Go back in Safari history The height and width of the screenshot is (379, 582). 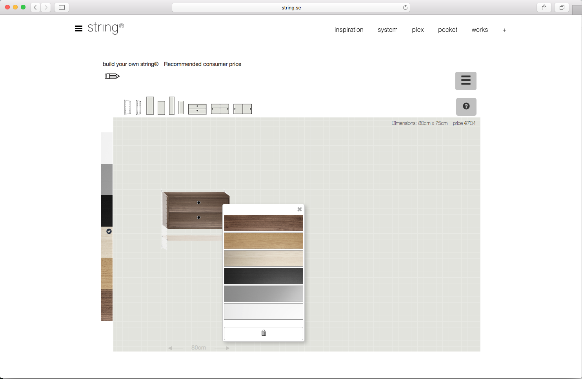tap(35, 7)
